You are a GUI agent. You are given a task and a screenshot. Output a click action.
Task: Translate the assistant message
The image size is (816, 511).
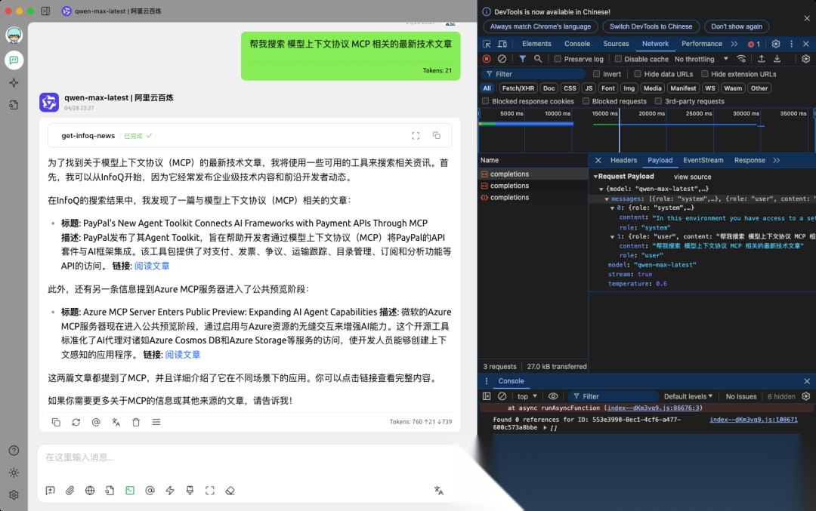coord(116,422)
